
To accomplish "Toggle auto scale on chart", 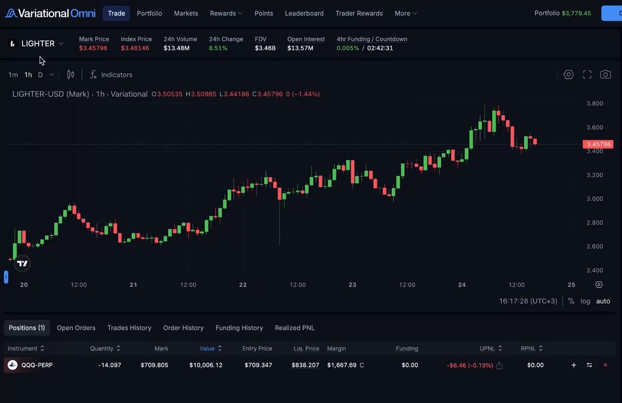I will [603, 301].
